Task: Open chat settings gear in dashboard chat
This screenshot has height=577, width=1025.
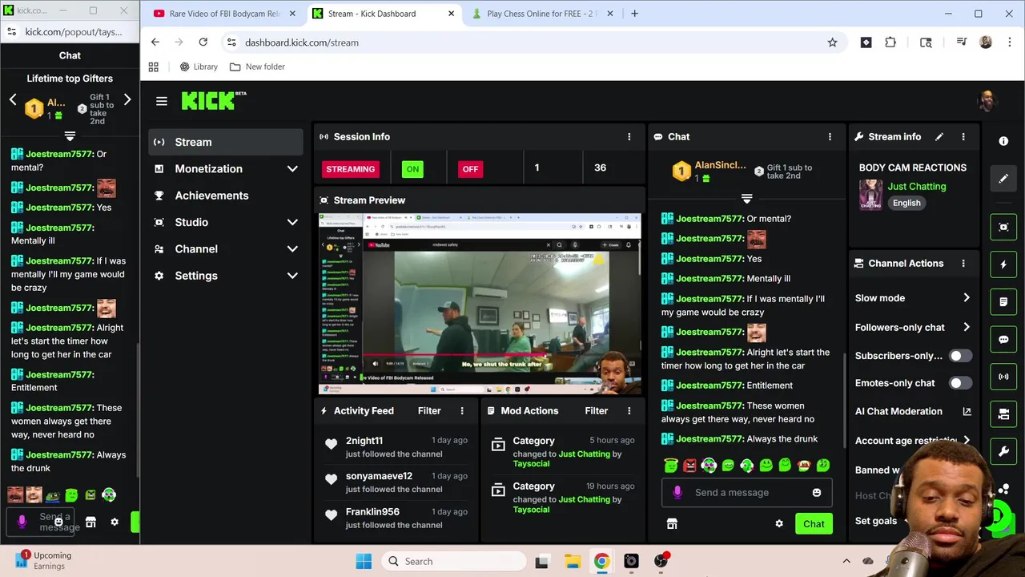Action: 779,524
